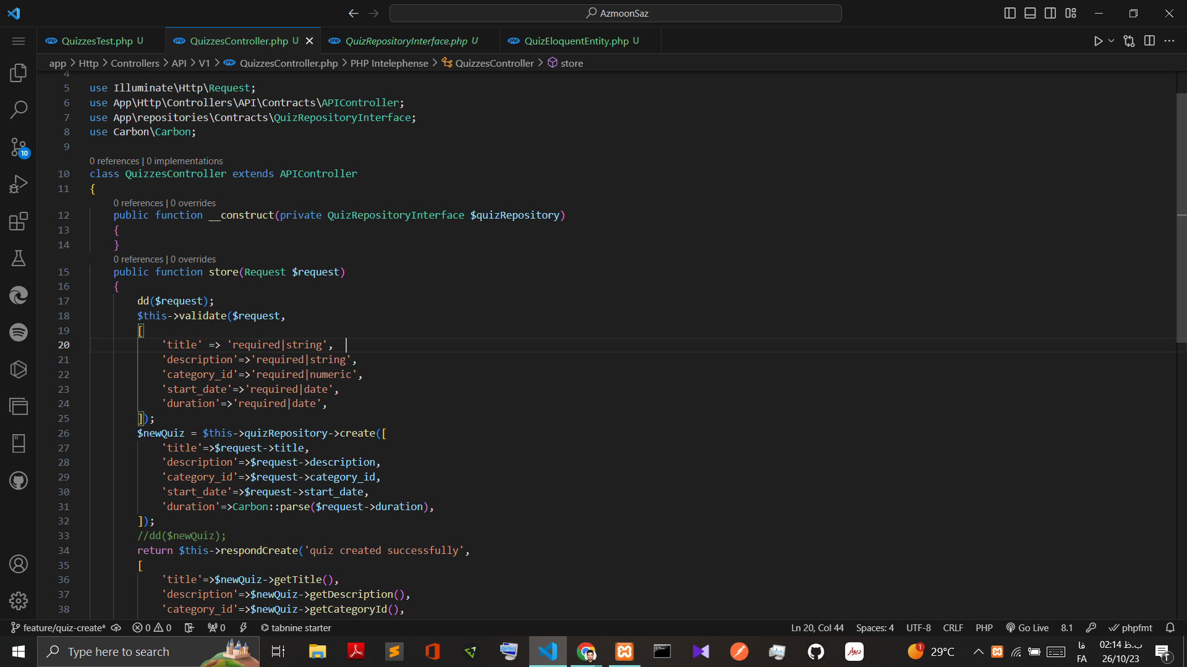1187x667 pixels.
Task: Open the hamburger application menu
Action: (19, 41)
